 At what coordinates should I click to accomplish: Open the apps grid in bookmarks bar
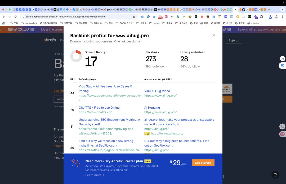pyautogui.click(x=3, y=23)
